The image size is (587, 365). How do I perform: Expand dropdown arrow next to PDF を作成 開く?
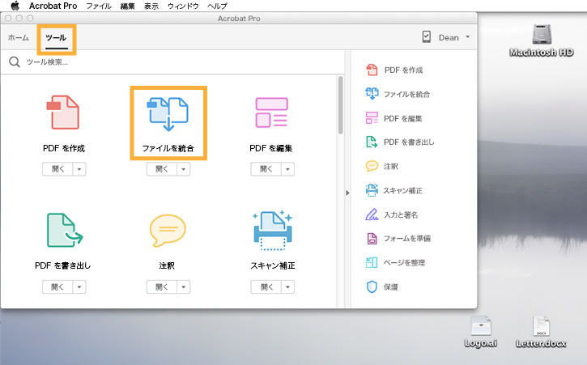click(79, 169)
